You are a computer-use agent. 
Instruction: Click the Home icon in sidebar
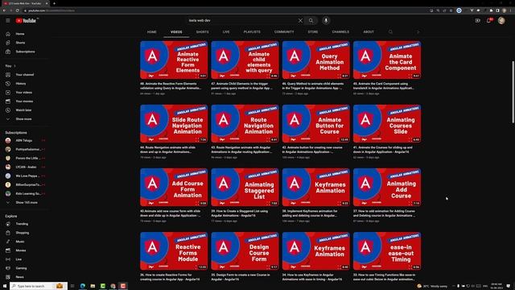click(x=8, y=34)
